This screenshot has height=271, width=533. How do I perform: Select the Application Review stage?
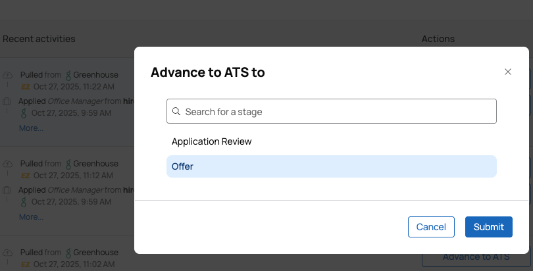[x=332, y=141]
